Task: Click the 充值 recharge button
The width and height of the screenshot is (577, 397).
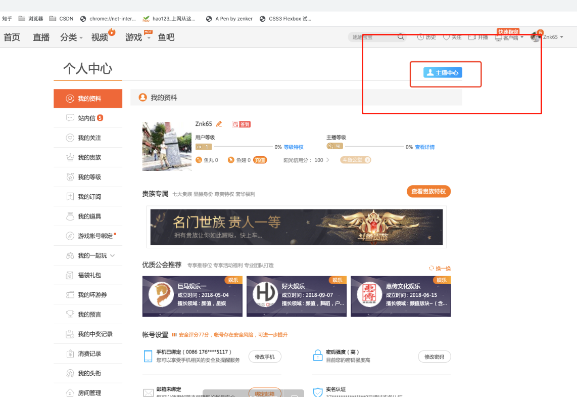Action: (260, 160)
